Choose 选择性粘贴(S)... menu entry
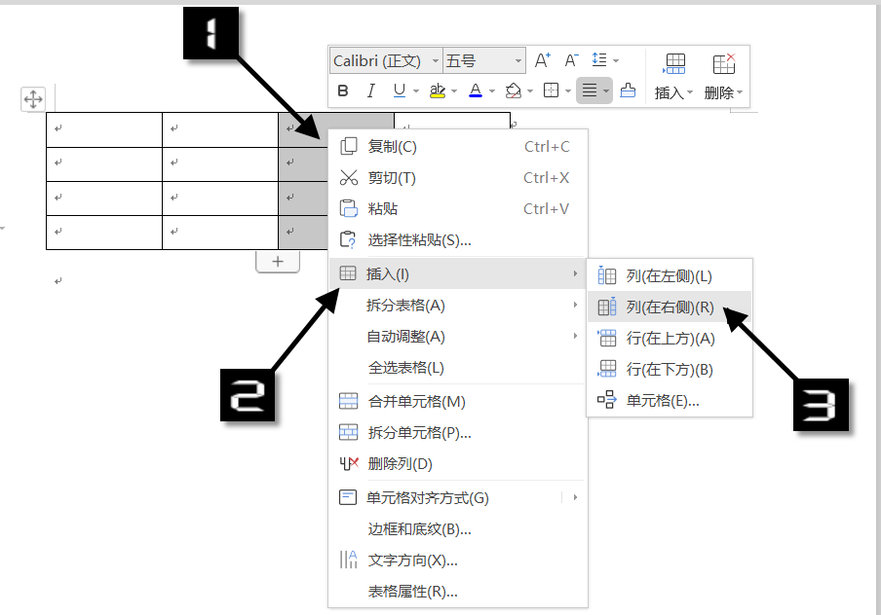Image resolution: width=881 pixels, height=615 pixels. (457, 240)
